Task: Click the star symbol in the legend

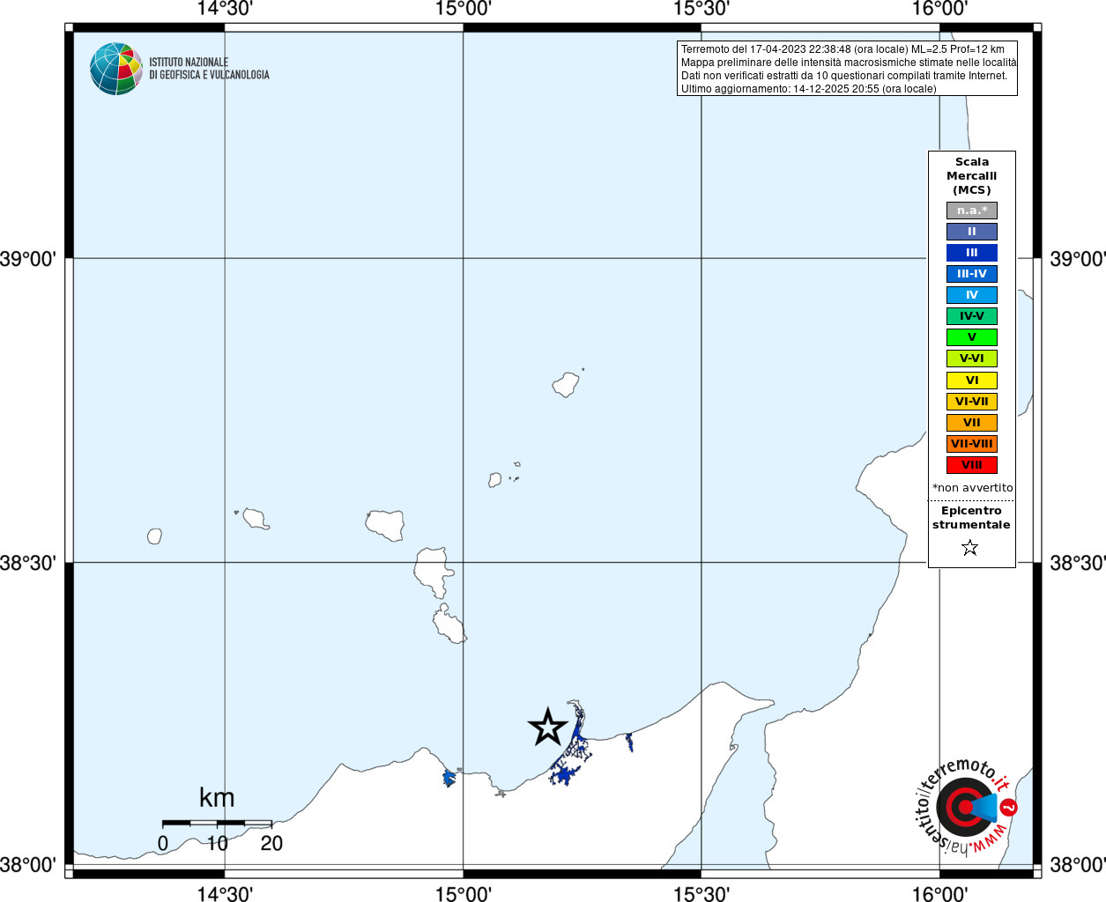Action: (970, 548)
